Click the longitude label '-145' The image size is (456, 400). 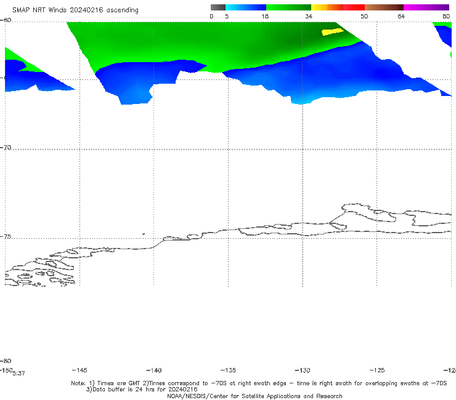pyautogui.click(x=79, y=370)
